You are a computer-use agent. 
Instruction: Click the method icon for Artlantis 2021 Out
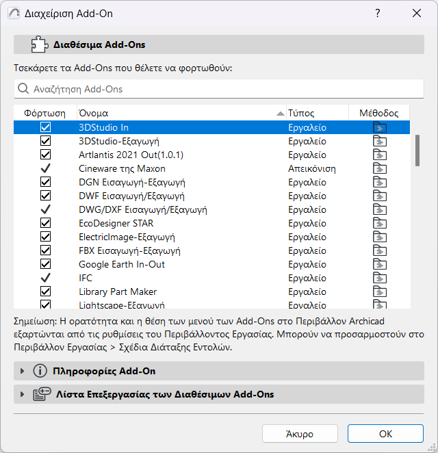click(380, 155)
